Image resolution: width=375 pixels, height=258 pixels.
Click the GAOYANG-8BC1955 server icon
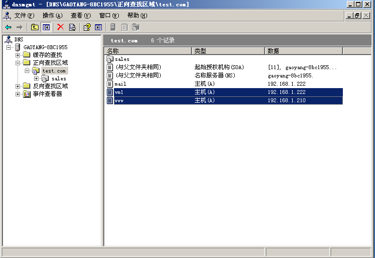[18, 47]
